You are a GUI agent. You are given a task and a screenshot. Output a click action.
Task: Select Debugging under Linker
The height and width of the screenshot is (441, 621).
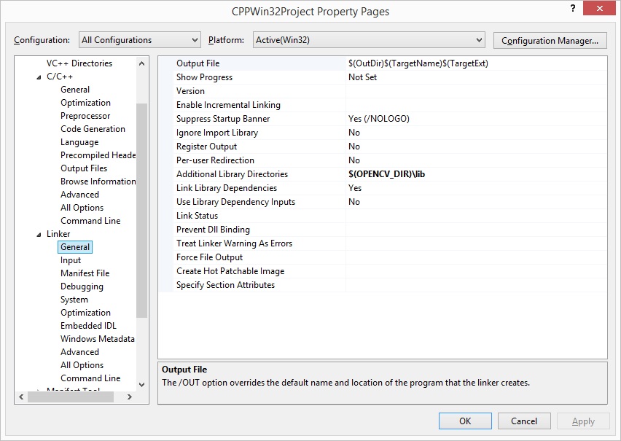pos(82,286)
